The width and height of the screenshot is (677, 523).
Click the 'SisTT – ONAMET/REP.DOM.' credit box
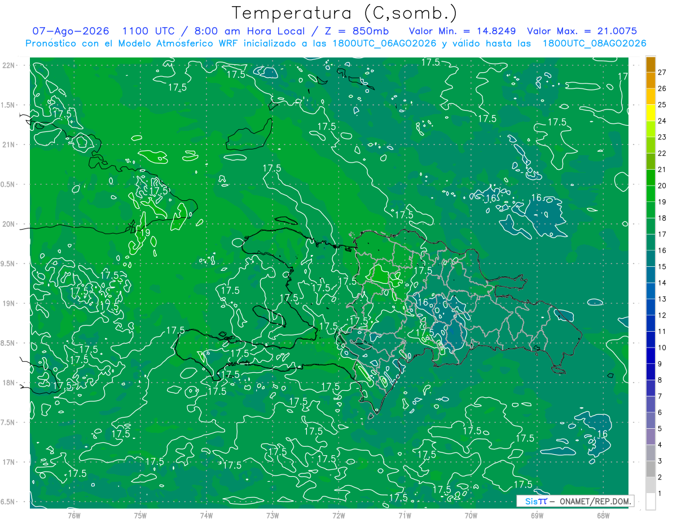click(575, 501)
